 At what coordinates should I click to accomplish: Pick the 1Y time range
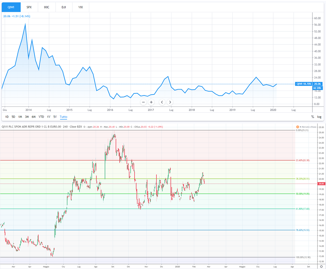(49, 117)
